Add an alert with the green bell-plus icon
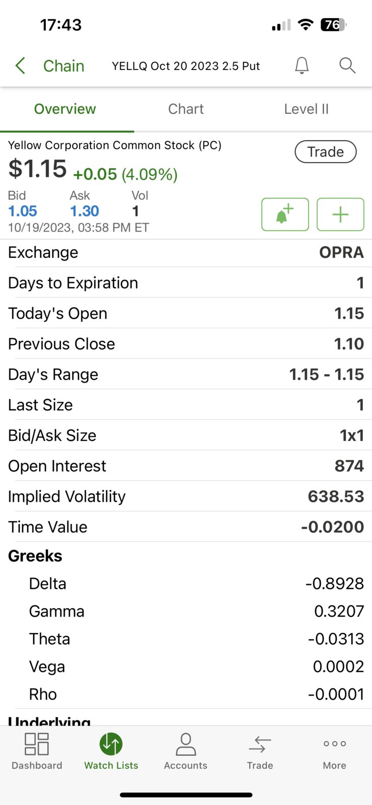 click(285, 214)
